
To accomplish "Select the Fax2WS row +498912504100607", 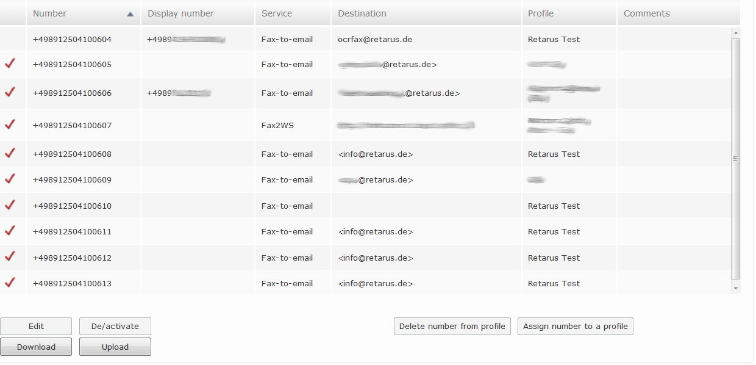I will (x=82, y=125).
